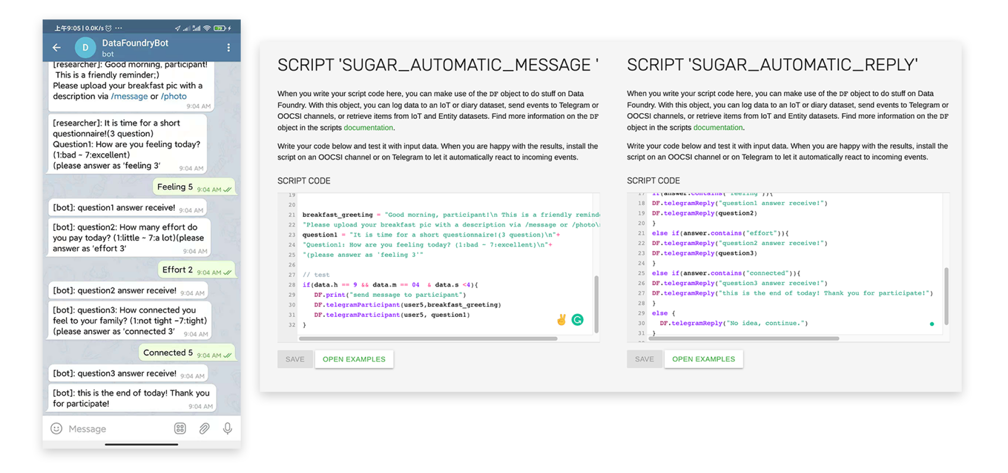1008x473 pixels.
Task: Click the /message command link in chat
Action: [129, 96]
